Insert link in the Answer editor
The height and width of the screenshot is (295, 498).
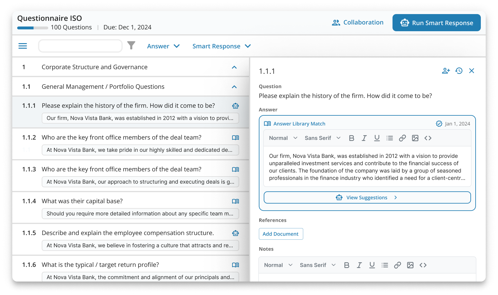pos(402,138)
